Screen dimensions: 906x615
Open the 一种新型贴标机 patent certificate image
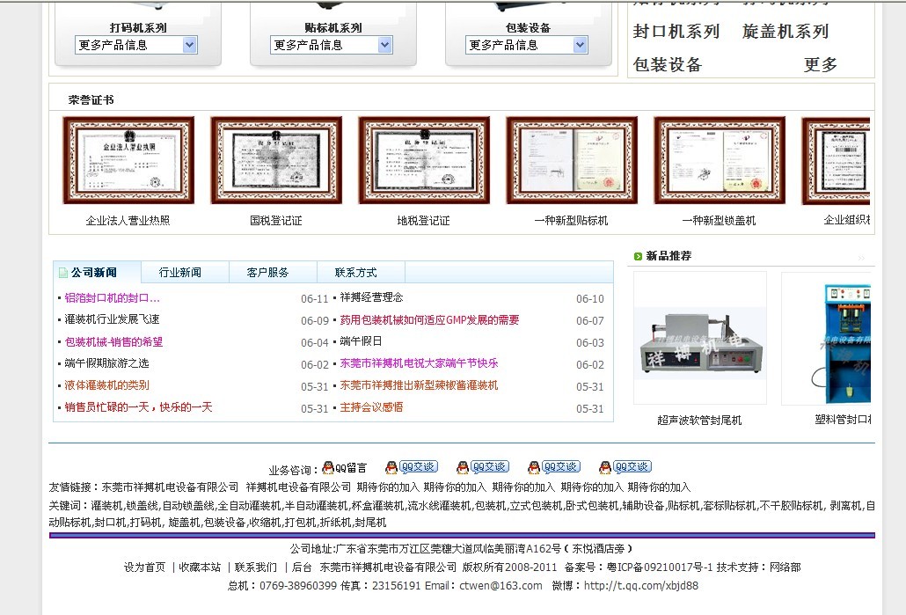[571, 160]
